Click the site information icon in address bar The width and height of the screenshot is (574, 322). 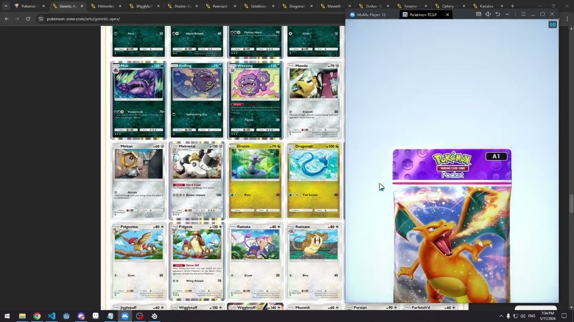41,19
